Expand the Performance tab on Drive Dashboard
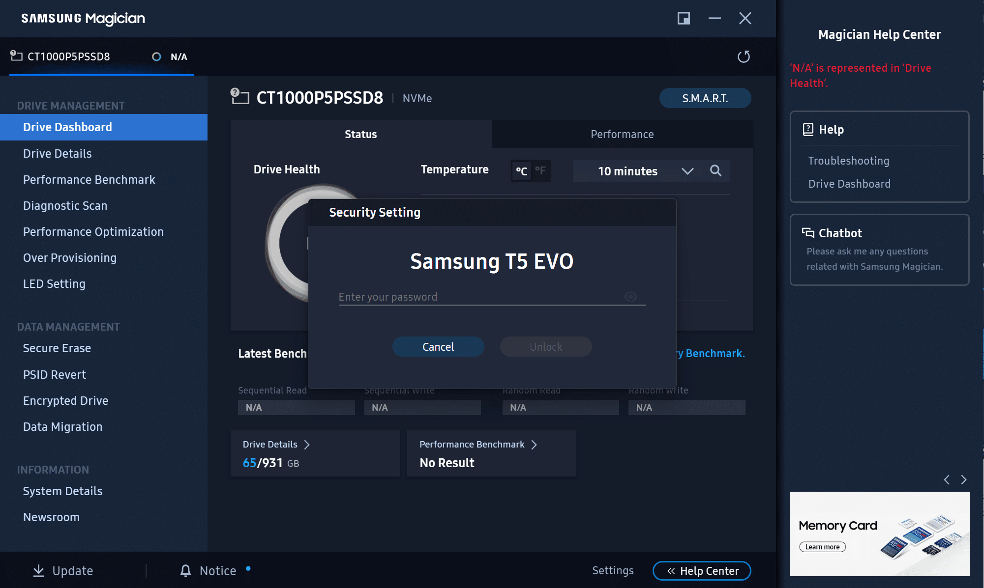The image size is (984, 588). pyautogui.click(x=622, y=134)
